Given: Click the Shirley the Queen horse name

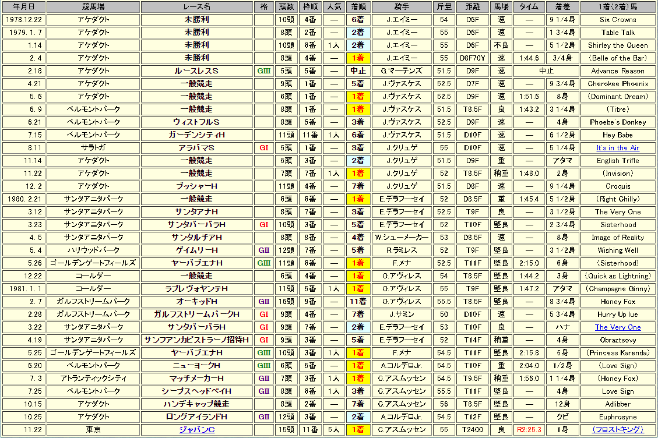Looking at the screenshot, I should (x=618, y=45).
